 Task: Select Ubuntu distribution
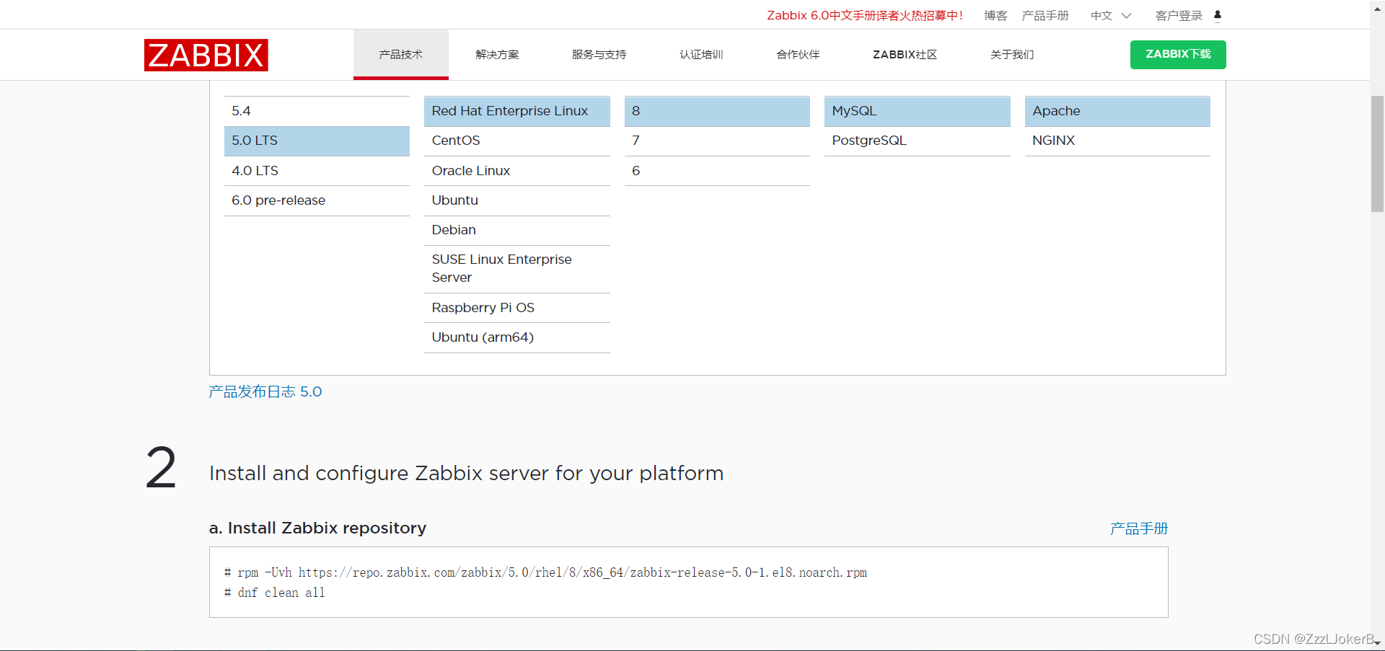coord(516,200)
